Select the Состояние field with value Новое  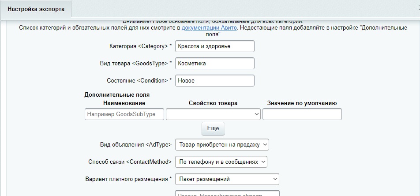pyautogui.click(x=214, y=81)
